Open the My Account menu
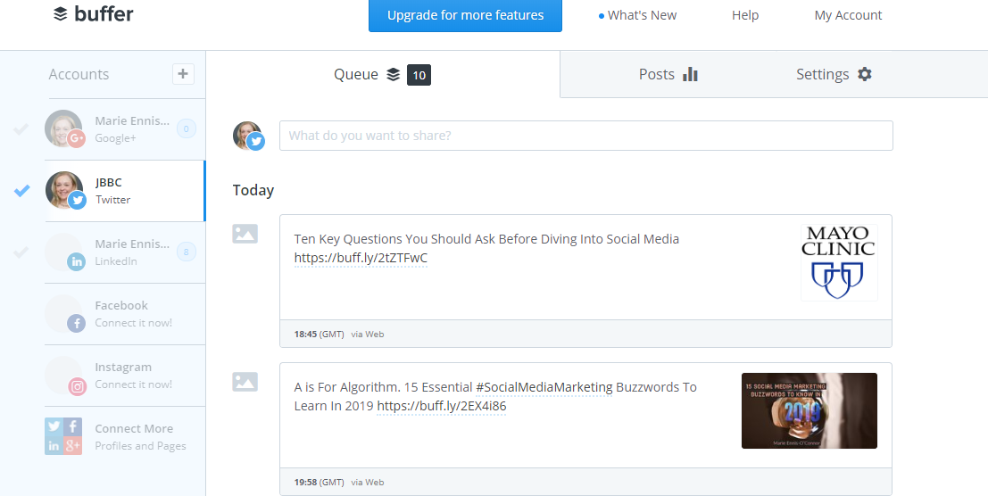 [848, 15]
